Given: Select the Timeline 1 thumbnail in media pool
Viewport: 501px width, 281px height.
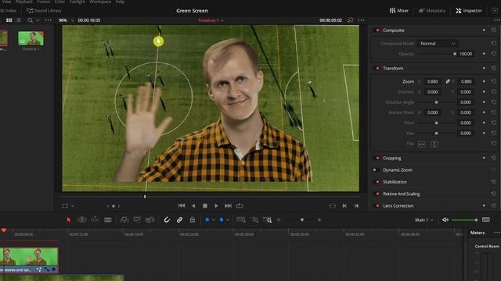Looking at the screenshot, I should [31, 38].
